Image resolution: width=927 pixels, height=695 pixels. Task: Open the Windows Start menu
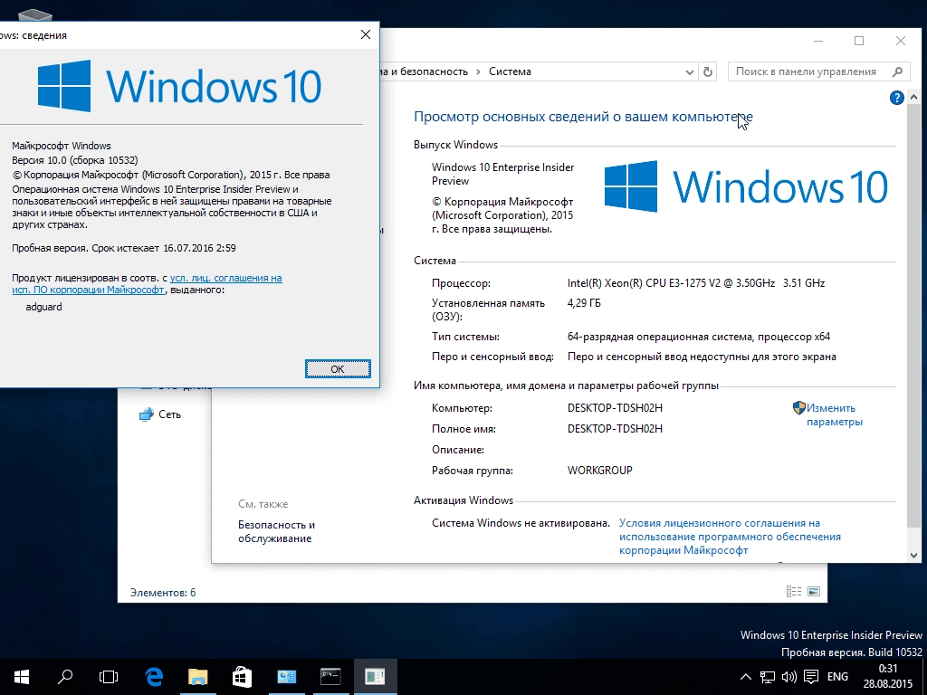22,677
